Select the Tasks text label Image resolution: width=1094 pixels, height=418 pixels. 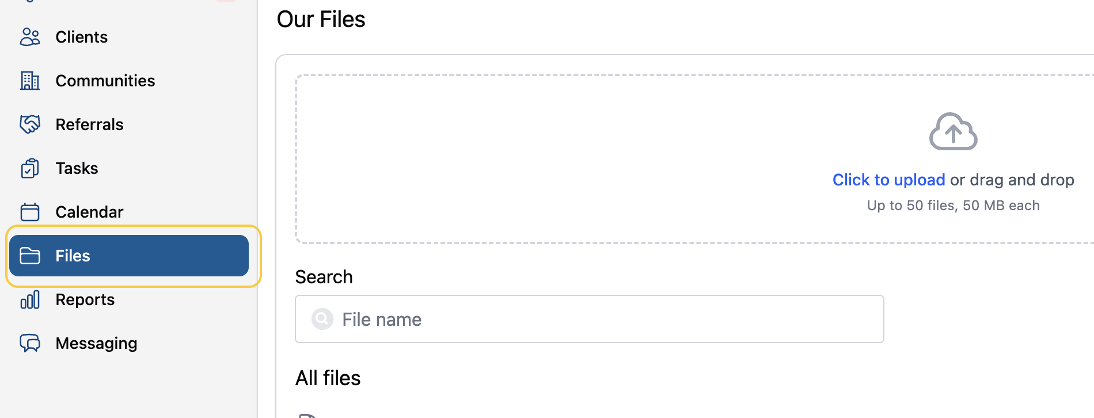click(77, 168)
